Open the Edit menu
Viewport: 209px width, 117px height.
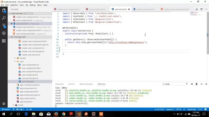point(7,5)
